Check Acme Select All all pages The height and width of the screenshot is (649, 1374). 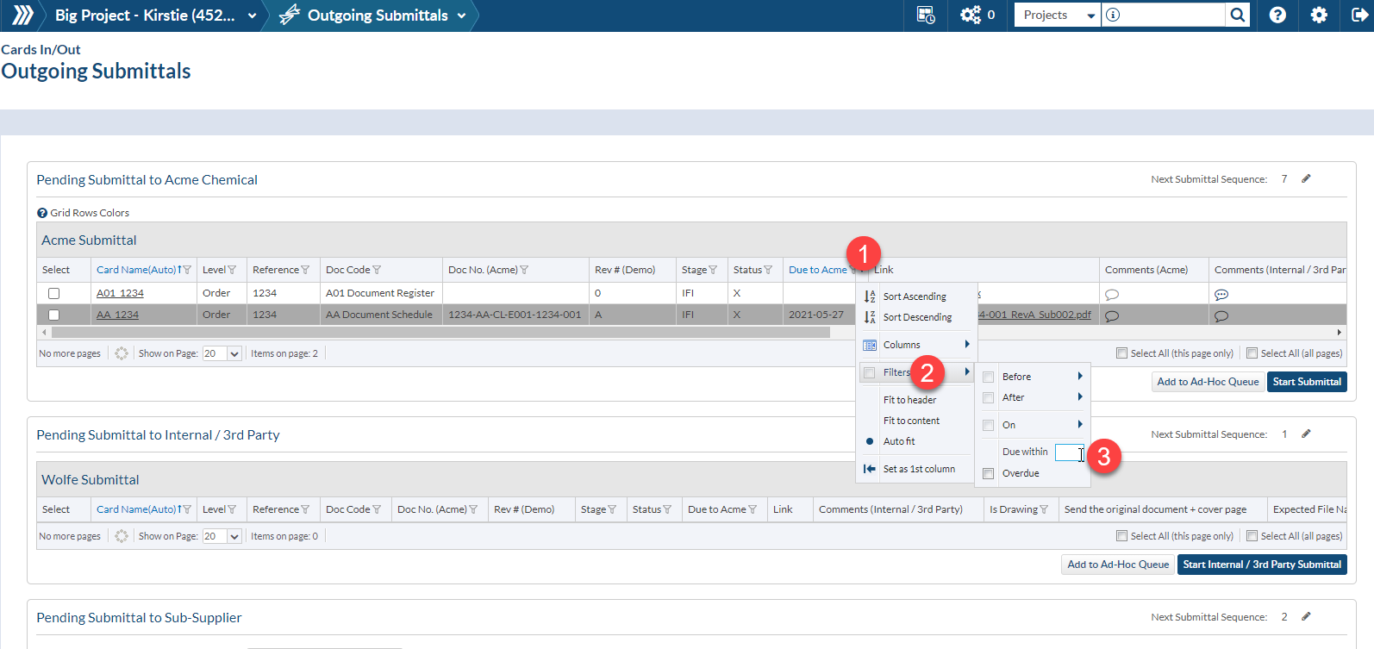1252,353
